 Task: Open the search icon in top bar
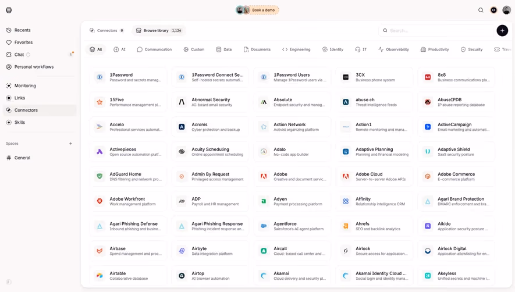(481, 10)
